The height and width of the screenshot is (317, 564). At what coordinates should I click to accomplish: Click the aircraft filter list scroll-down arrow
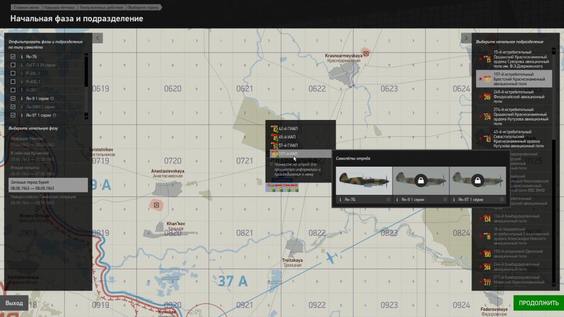click(x=86, y=116)
